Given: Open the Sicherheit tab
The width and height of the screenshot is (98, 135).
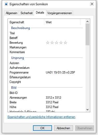Looking at the screenshot, I should coord(27,13).
